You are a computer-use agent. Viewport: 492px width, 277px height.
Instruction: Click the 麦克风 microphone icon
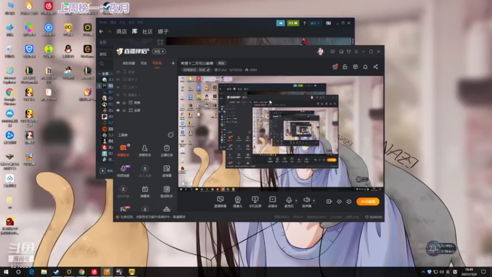(288, 200)
